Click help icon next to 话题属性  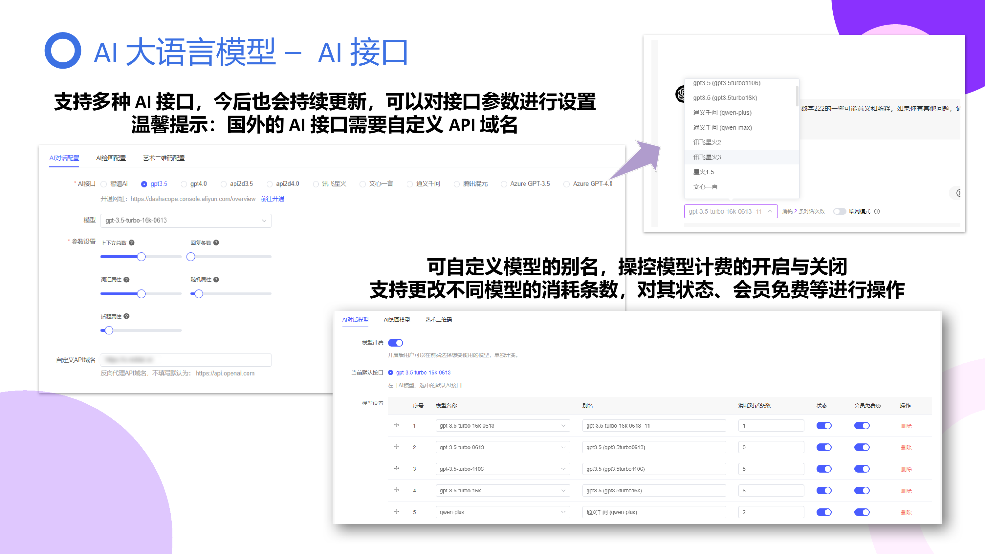click(x=126, y=316)
